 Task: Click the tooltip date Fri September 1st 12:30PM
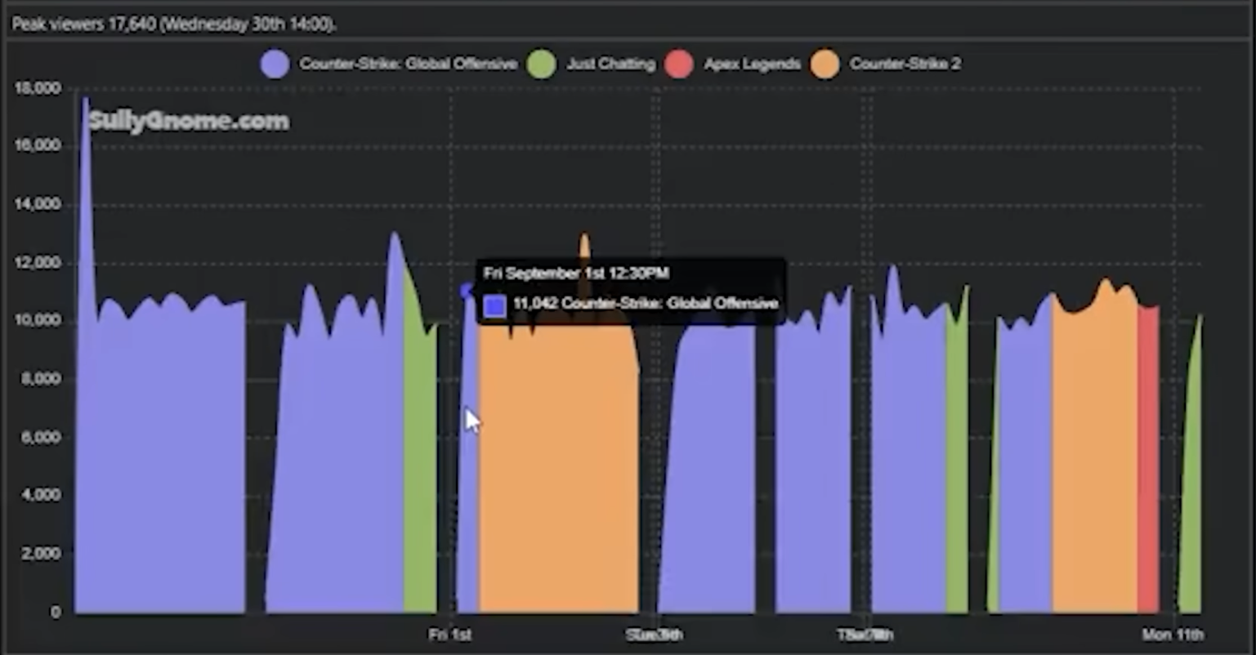(576, 273)
